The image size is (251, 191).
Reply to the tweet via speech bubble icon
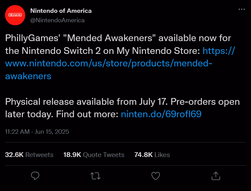pos(35,176)
